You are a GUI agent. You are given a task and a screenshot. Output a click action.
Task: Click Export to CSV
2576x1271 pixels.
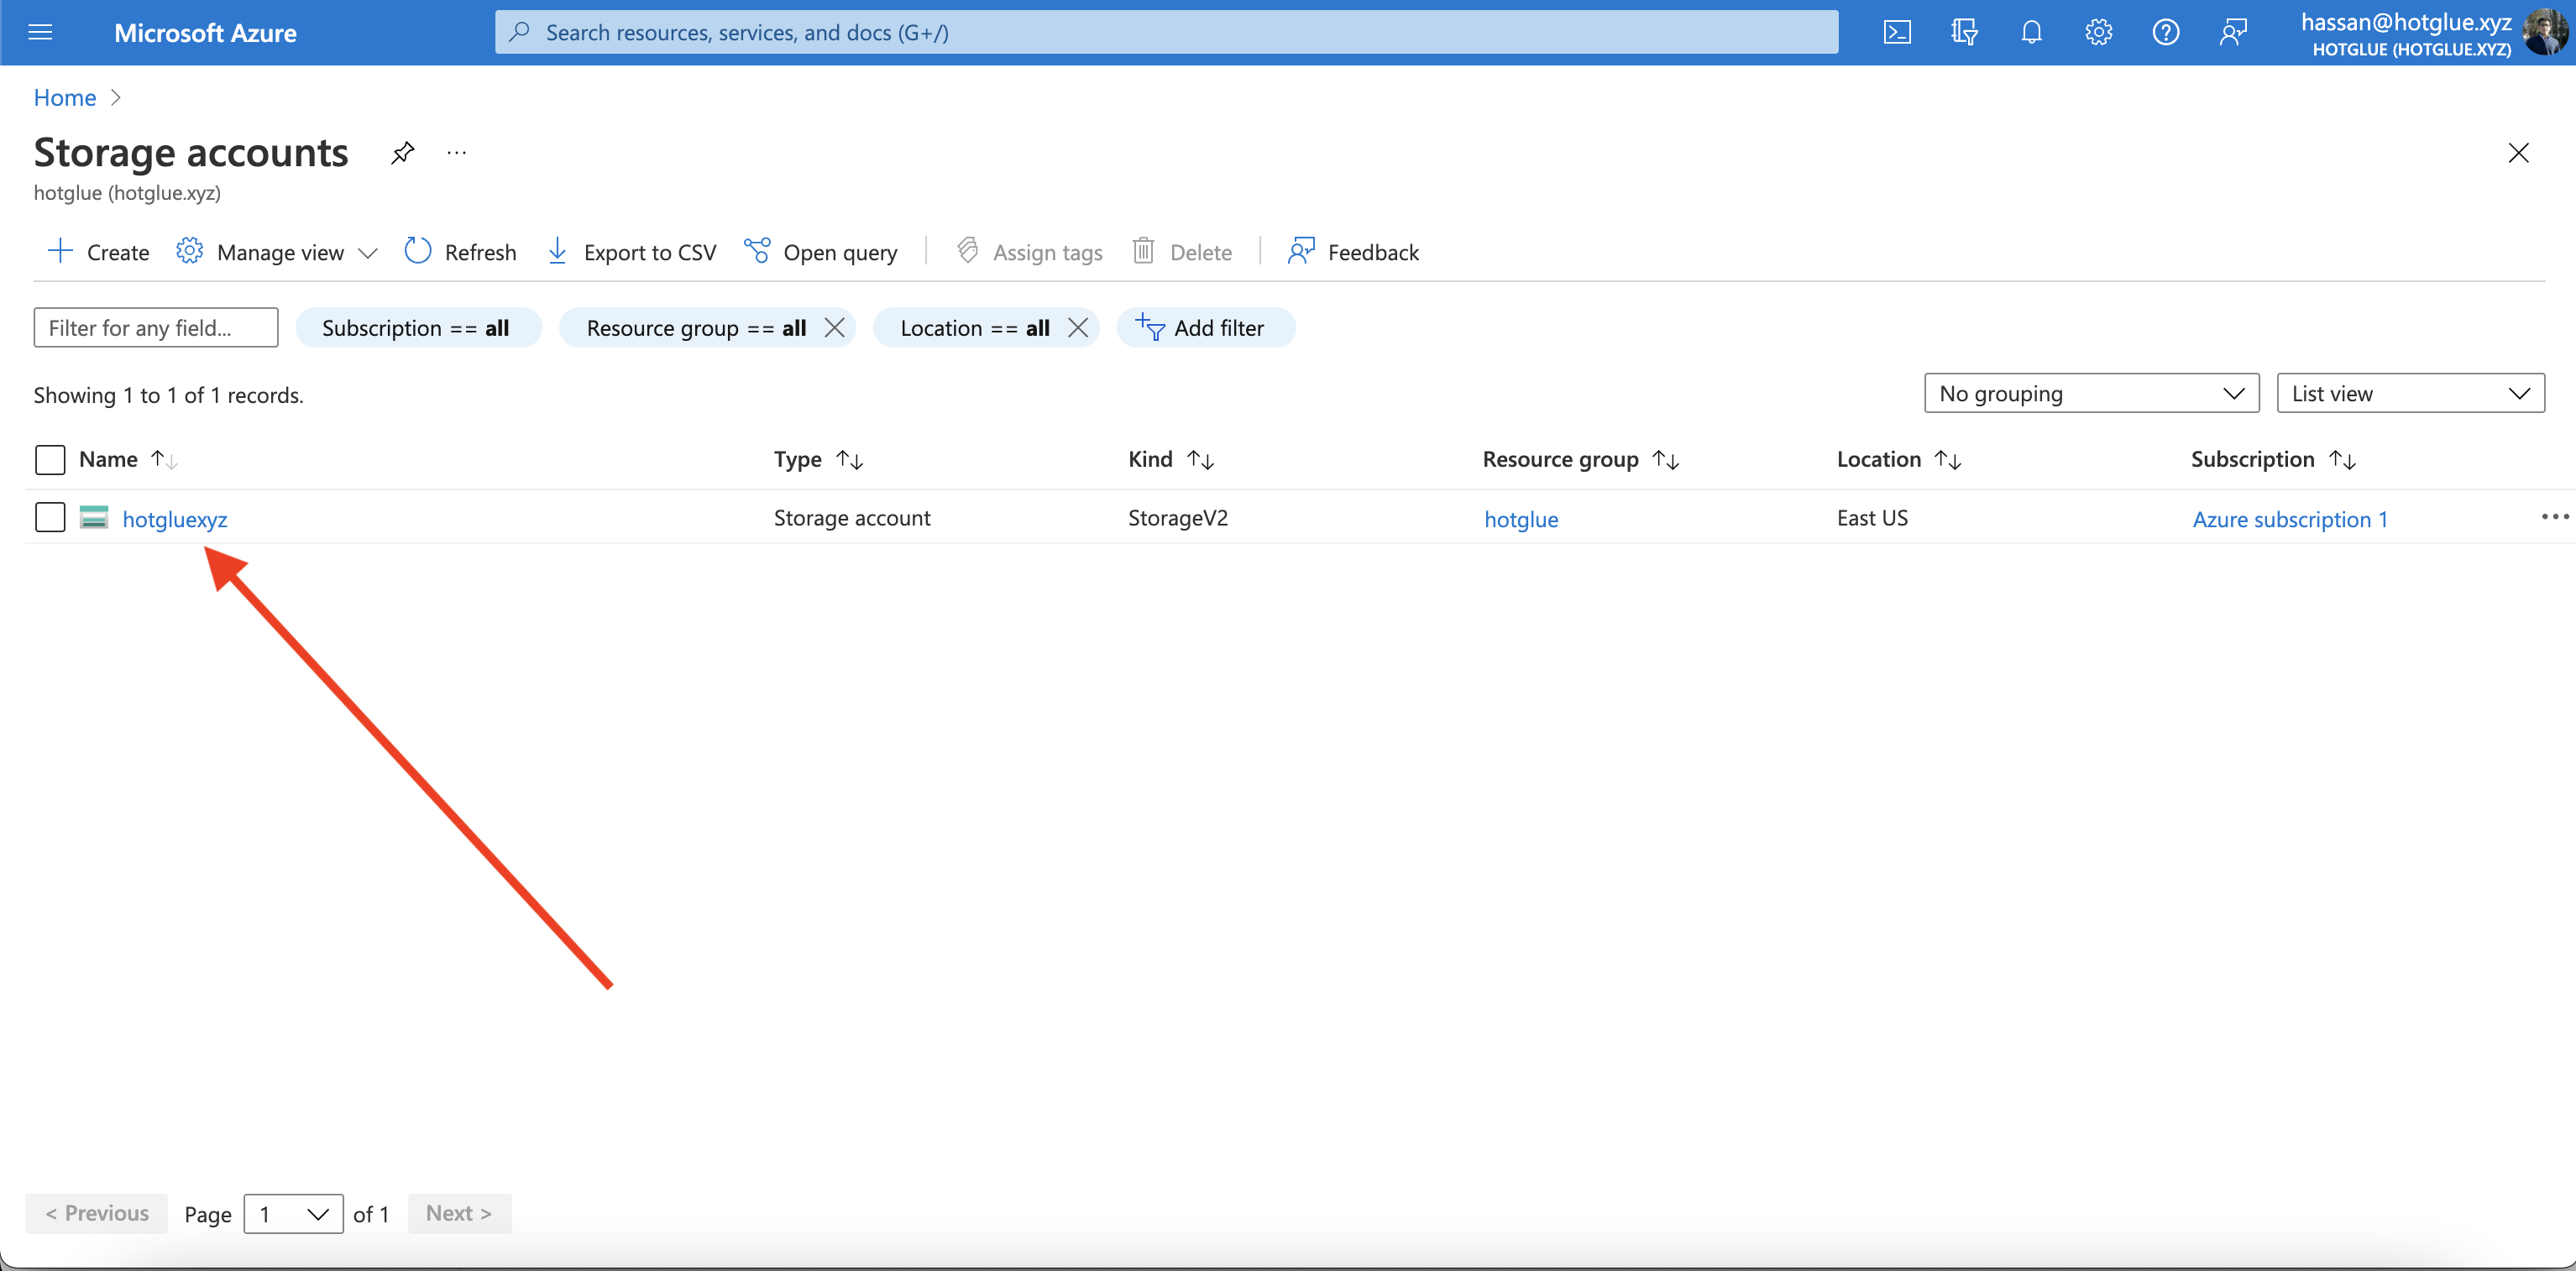(632, 252)
